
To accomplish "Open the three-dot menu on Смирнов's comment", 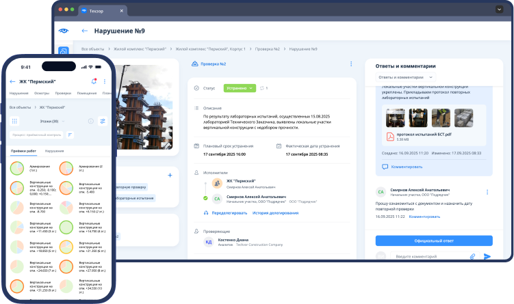I will 487,192.
